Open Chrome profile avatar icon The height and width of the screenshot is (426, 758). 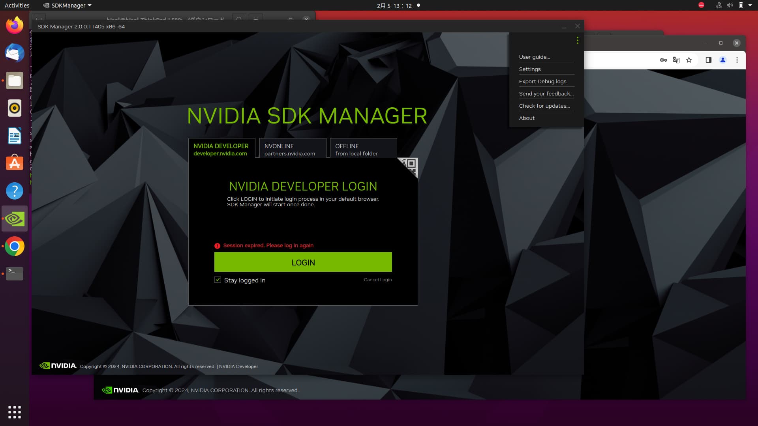tap(723, 60)
